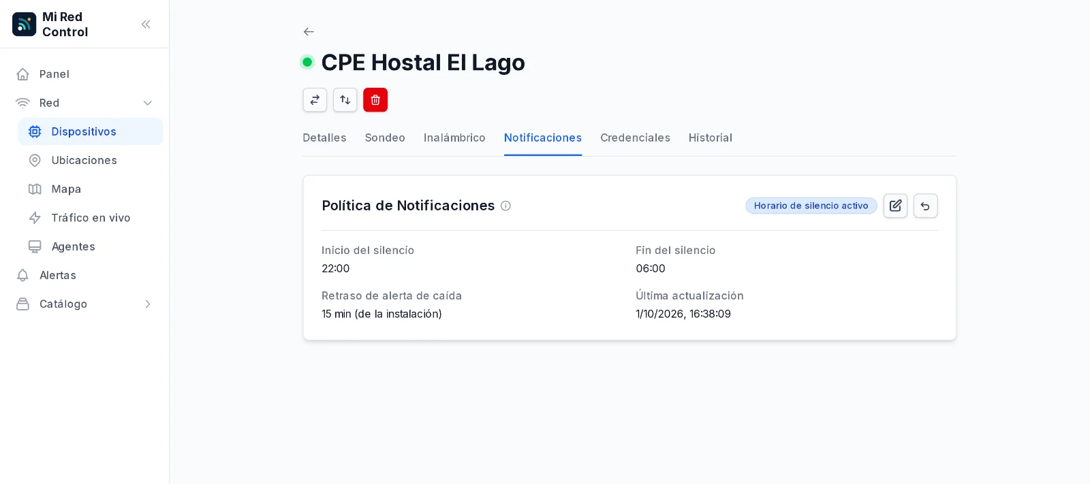Click the Panel home icon

(x=22, y=74)
